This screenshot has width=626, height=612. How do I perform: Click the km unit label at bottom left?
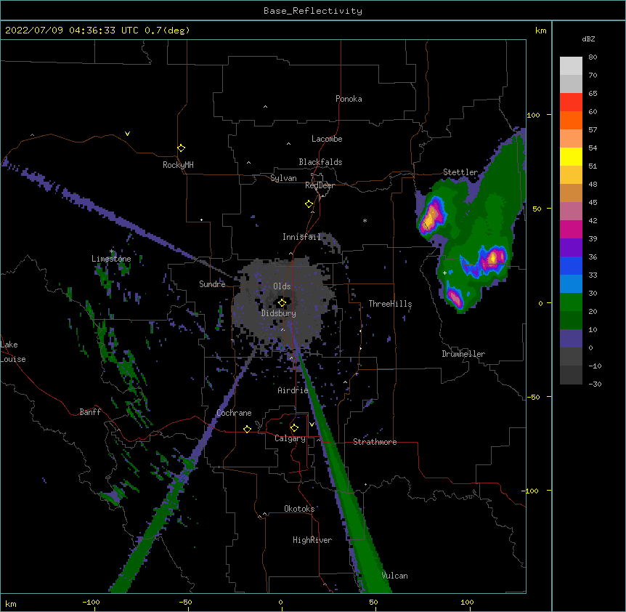pos(10,604)
